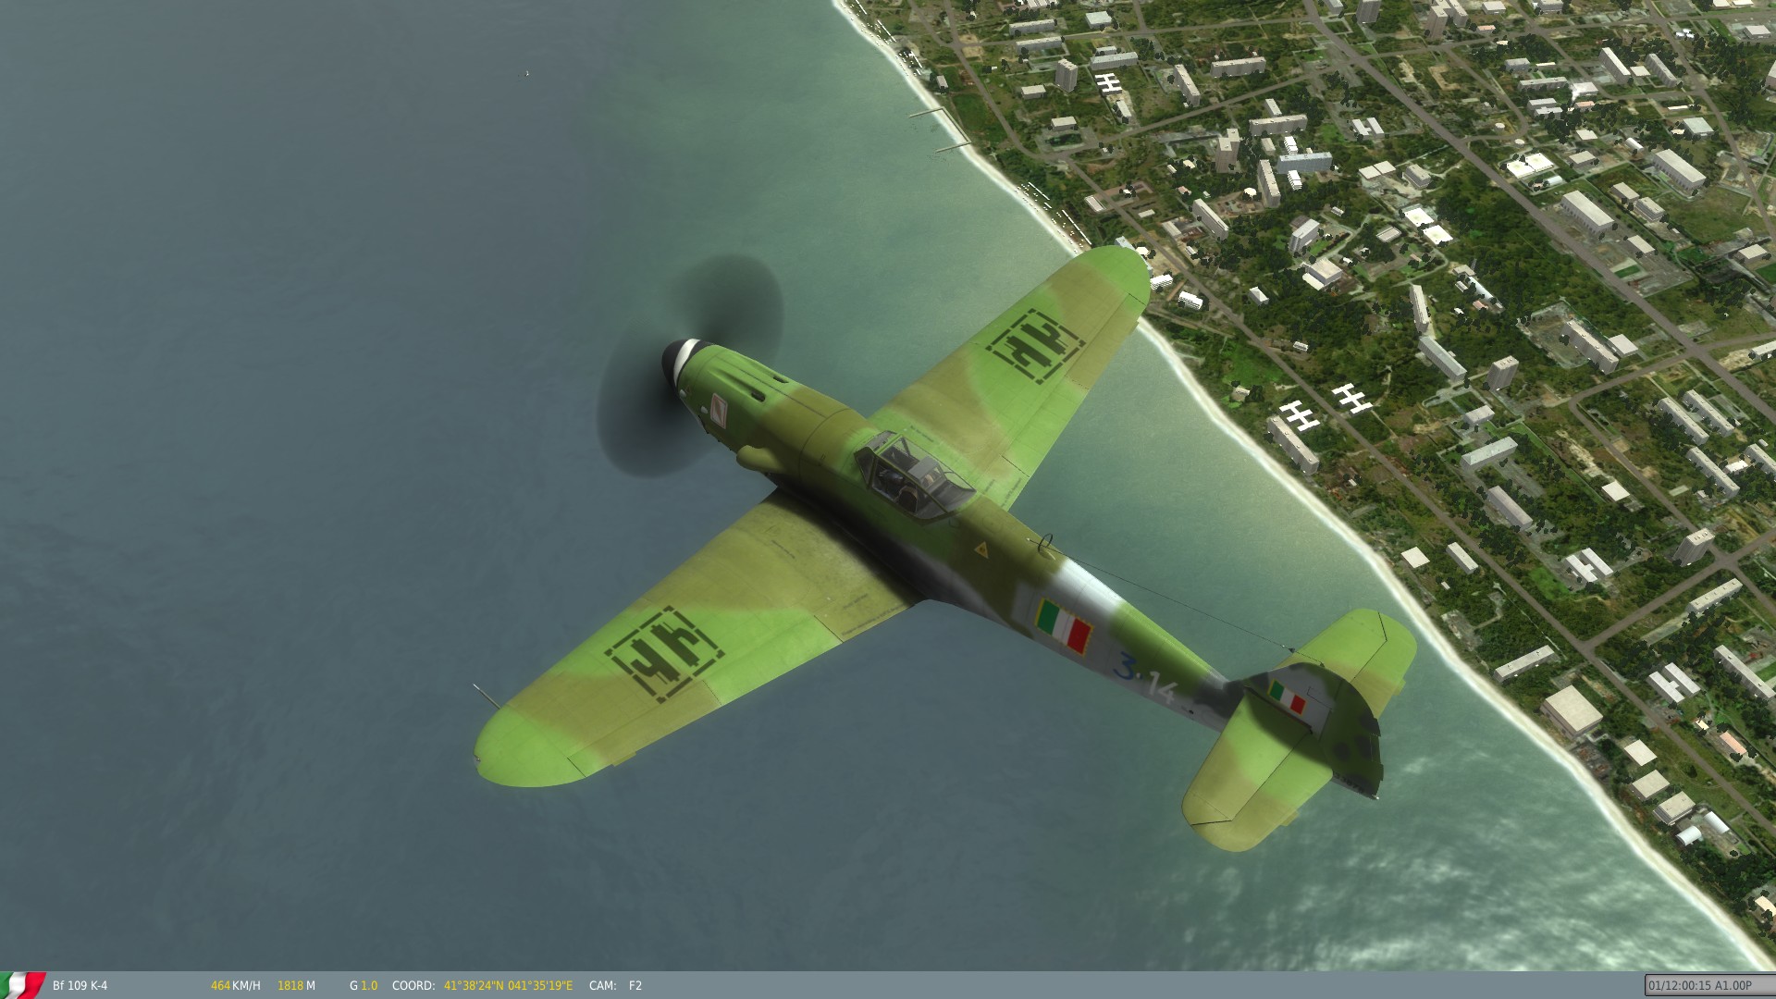Click the Italian tricolor on the fuselage
This screenshot has height=999, width=1776.
pos(1064,624)
